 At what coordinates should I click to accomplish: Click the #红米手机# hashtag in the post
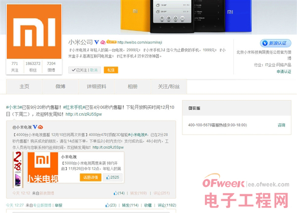74,107
